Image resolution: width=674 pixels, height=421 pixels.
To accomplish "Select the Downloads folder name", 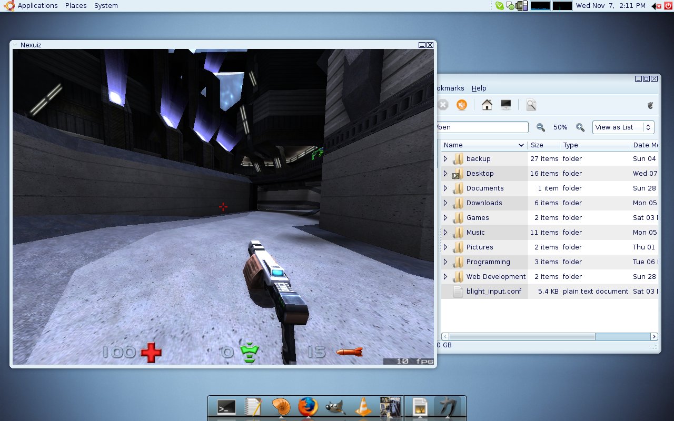I will pyautogui.click(x=484, y=203).
